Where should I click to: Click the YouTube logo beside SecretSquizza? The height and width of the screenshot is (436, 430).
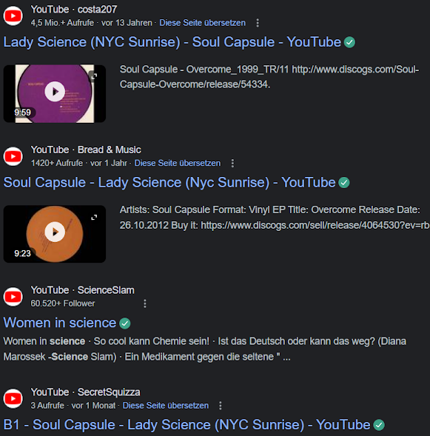coord(13,399)
